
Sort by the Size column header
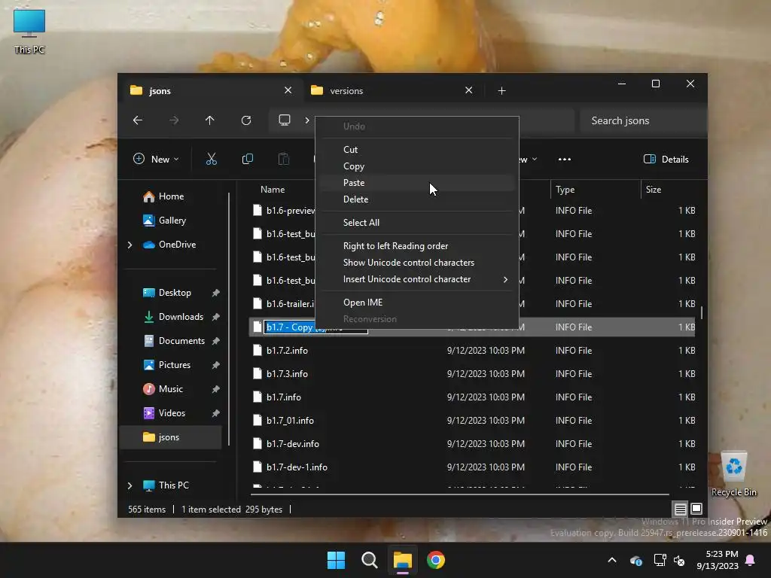(653, 190)
